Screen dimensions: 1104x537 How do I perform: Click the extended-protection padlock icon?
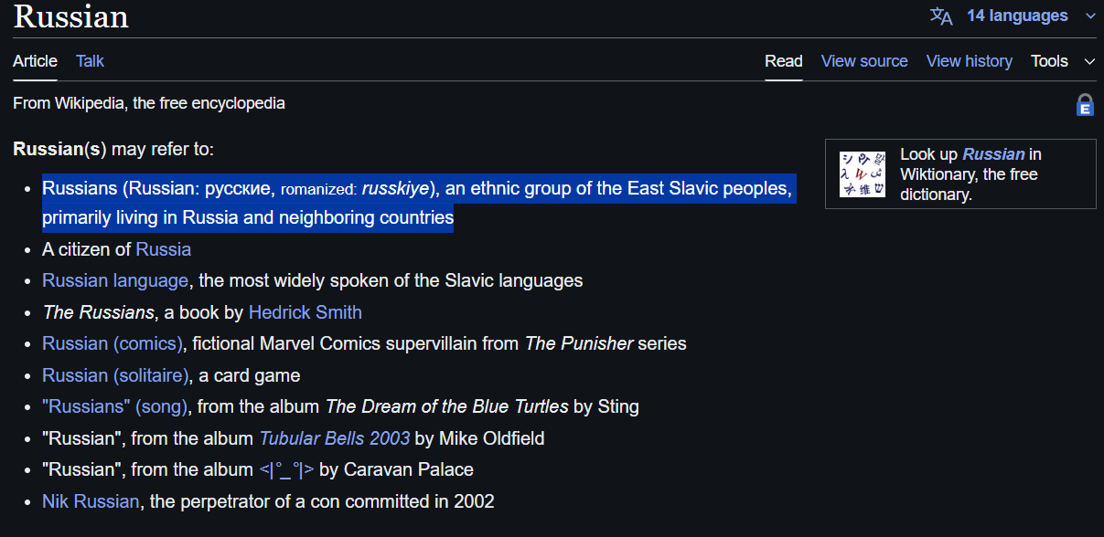click(1085, 105)
